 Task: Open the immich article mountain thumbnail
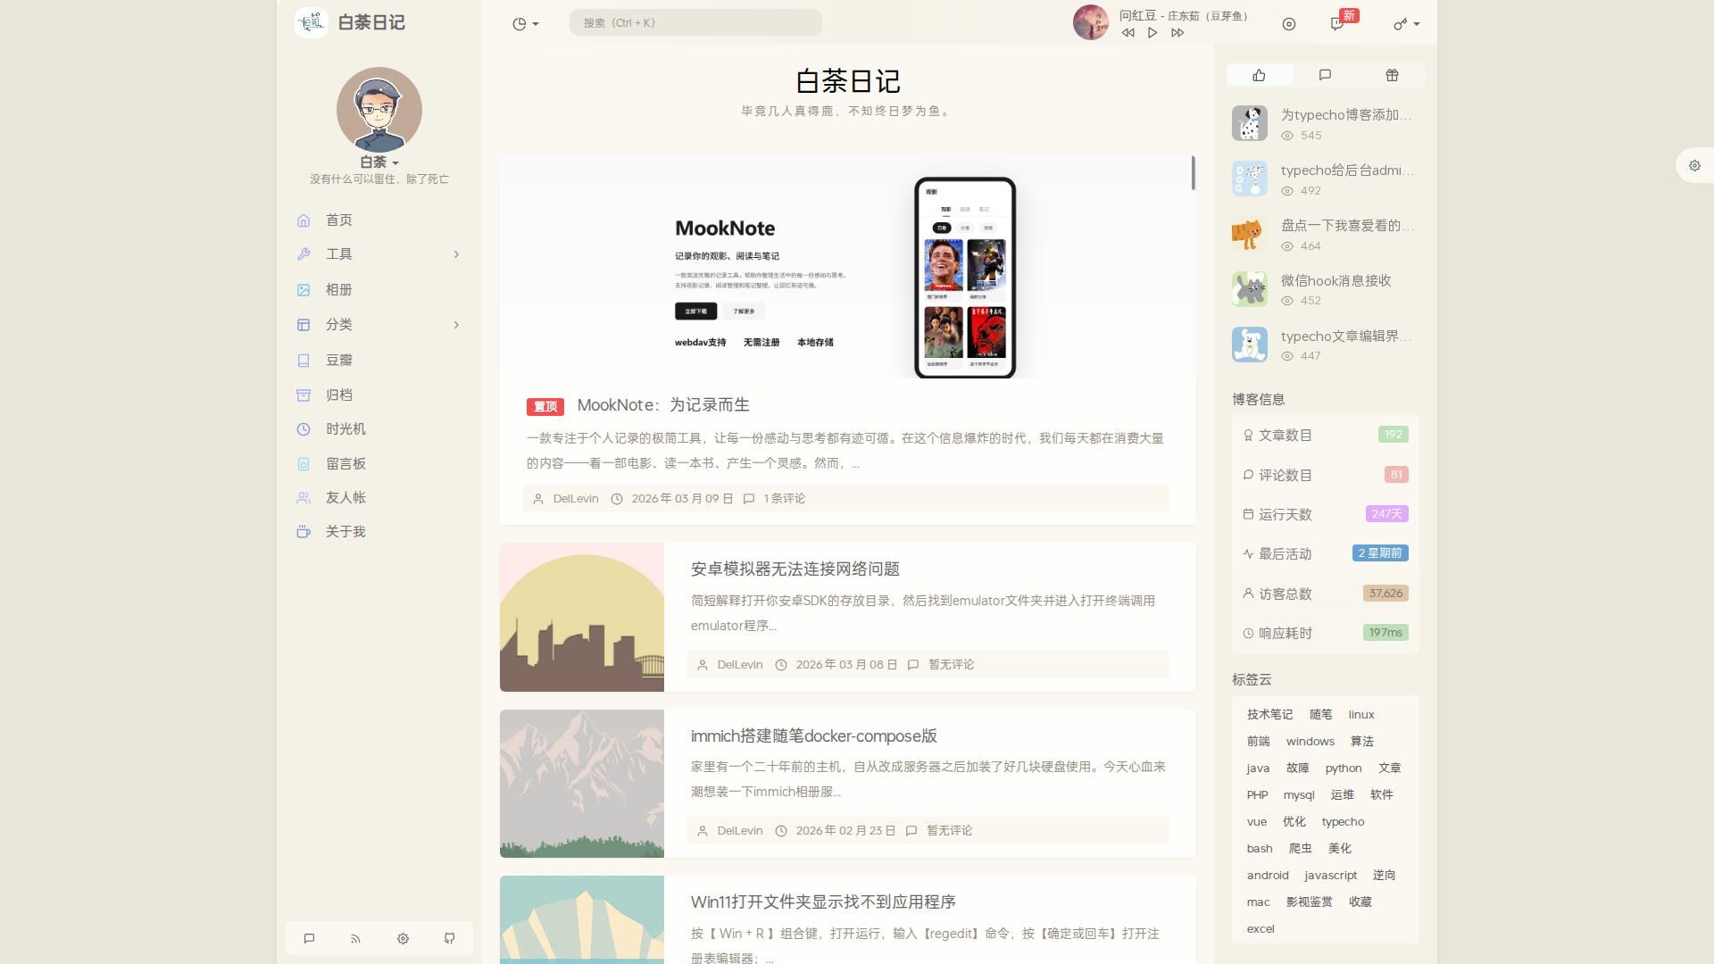click(582, 784)
